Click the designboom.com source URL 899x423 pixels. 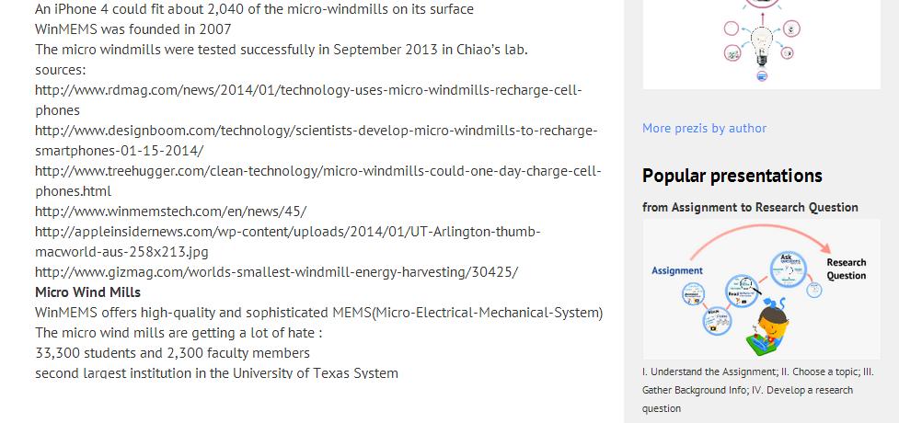coord(316,131)
